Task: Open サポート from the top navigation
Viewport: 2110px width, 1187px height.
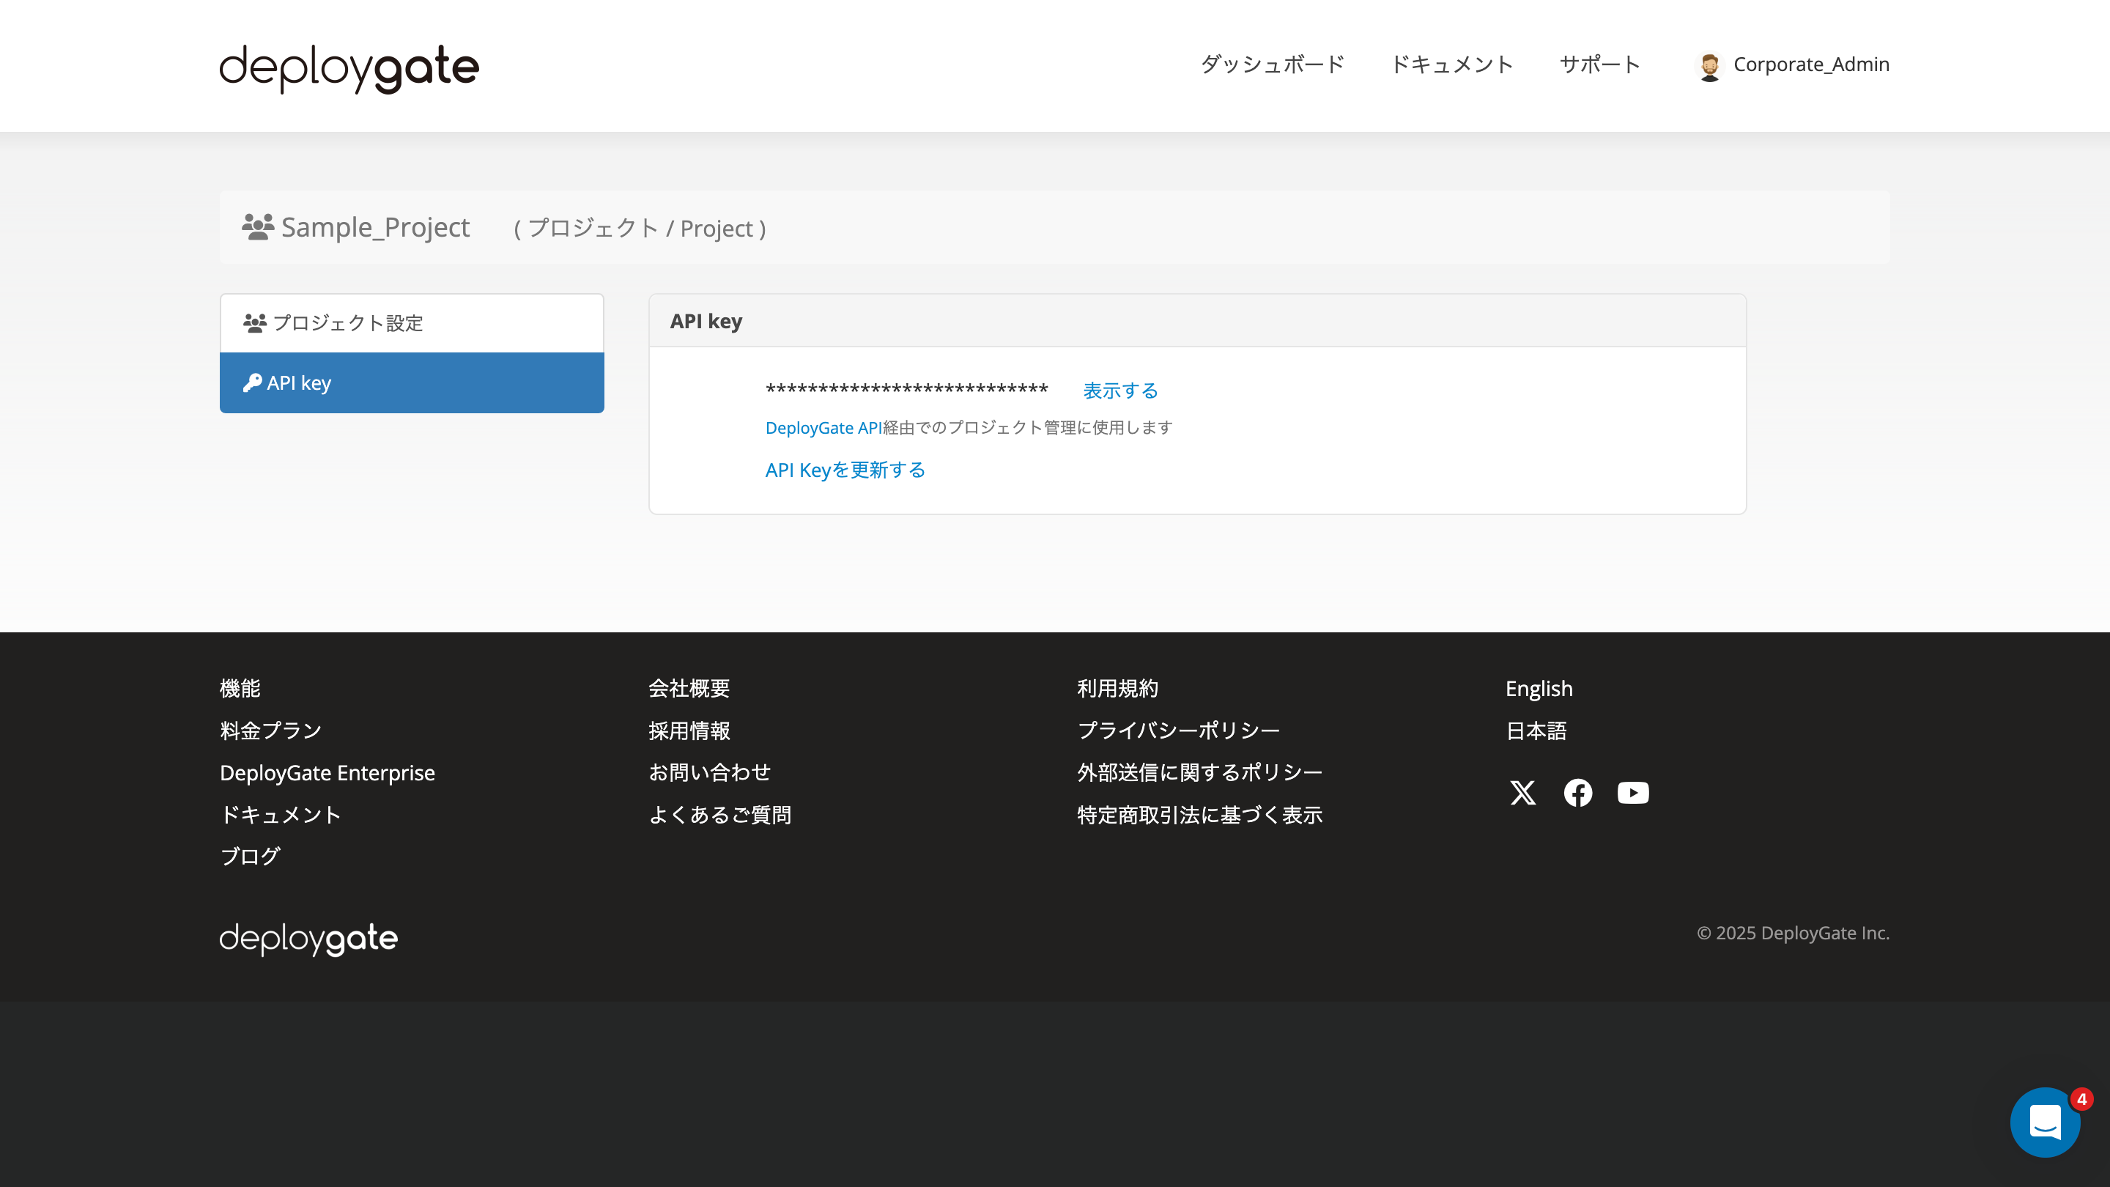Action: click(x=1599, y=64)
